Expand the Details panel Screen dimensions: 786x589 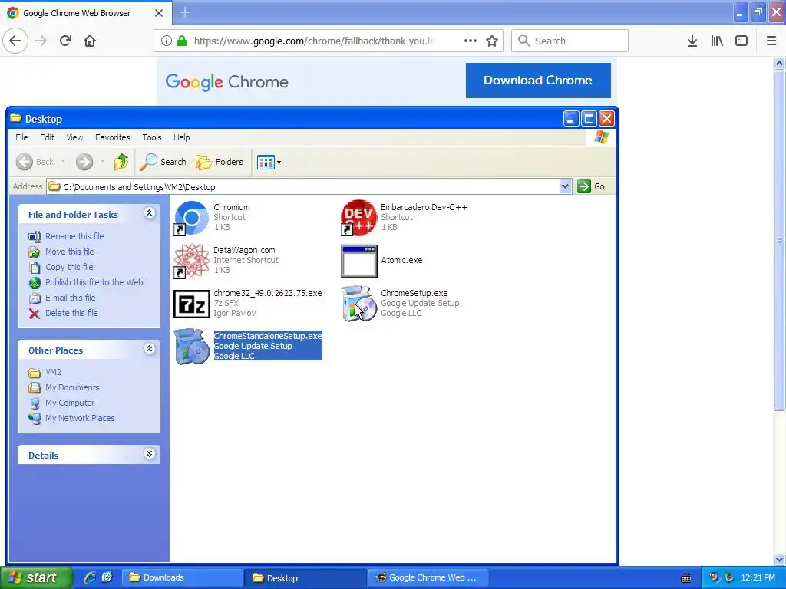pyautogui.click(x=149, y=454)
